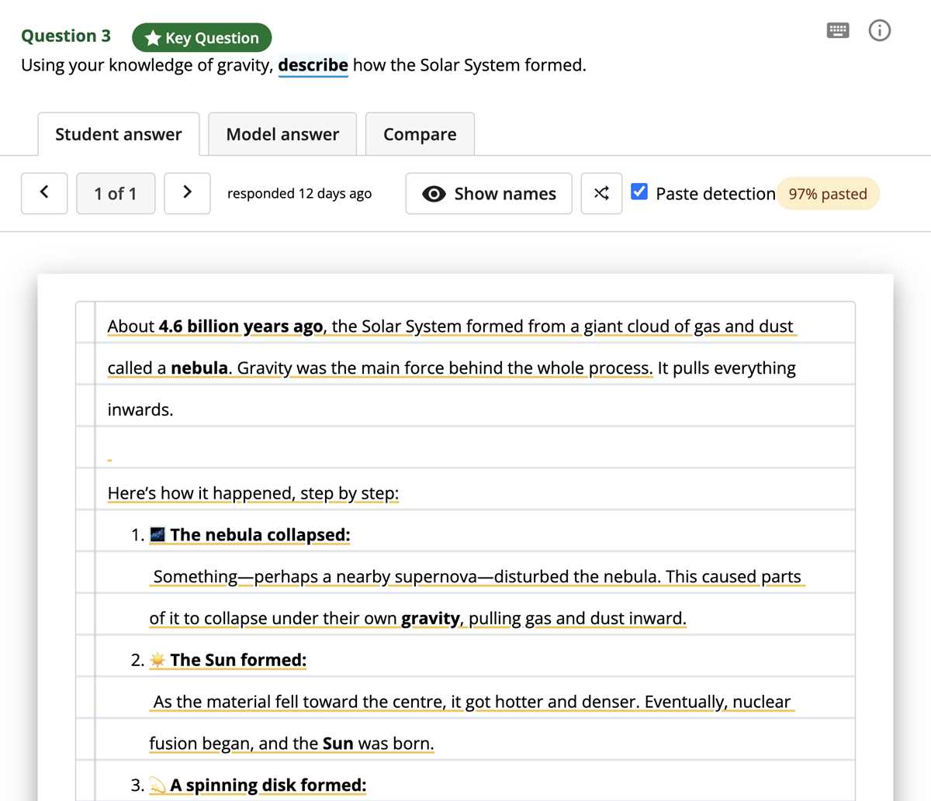Click the star icon in Key Question badge
The image size is (931, 801).
point(153,38)
